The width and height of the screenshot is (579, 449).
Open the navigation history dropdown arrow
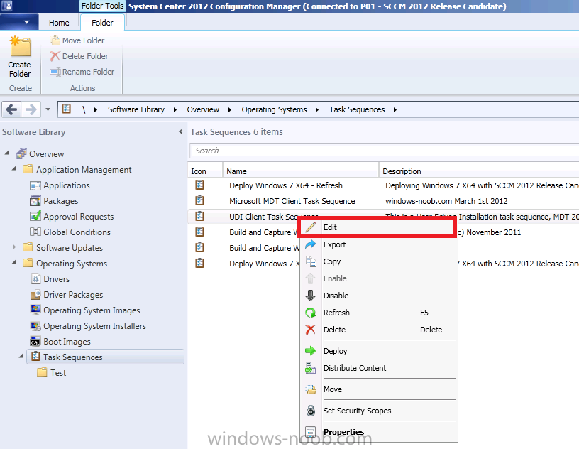coord(48,109)
